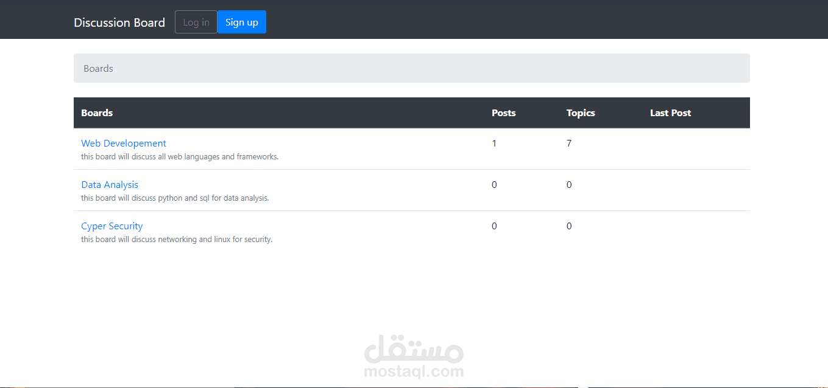The height and width of the screenshot is (388, 828).
Task: Click Data Analysis posts count 0
Action: (x=494, y=185)
